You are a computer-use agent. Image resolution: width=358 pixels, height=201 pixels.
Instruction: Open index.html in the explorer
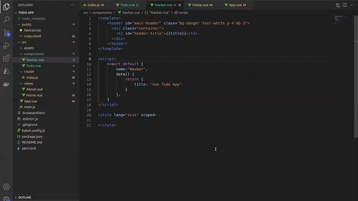[46, 36]
